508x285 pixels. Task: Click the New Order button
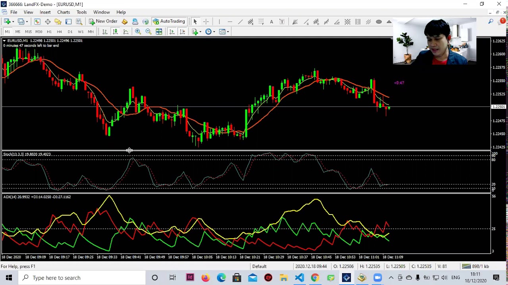103,21
